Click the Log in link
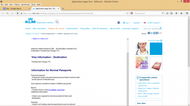Viewport: 190px width, 106px height. click(127, 23)
